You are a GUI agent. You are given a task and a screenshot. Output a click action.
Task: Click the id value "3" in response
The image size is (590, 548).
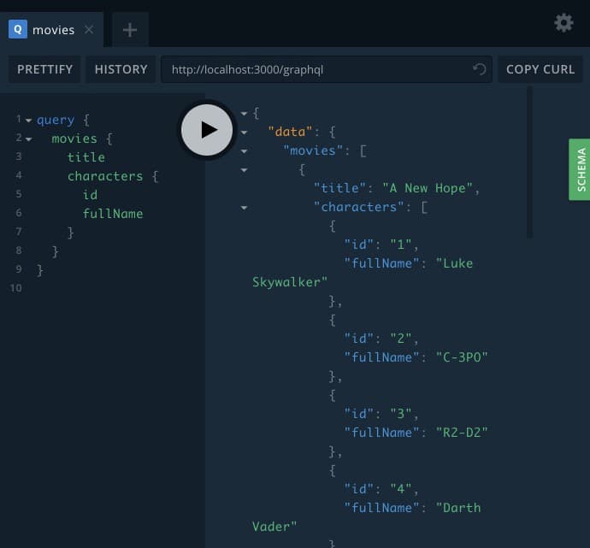point(401,414)
